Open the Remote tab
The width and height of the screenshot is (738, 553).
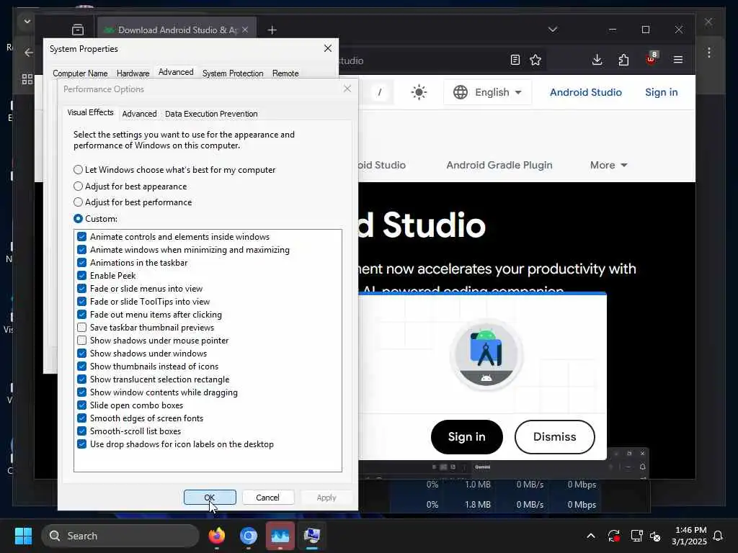pyautogui.click(x=285, y=73)
